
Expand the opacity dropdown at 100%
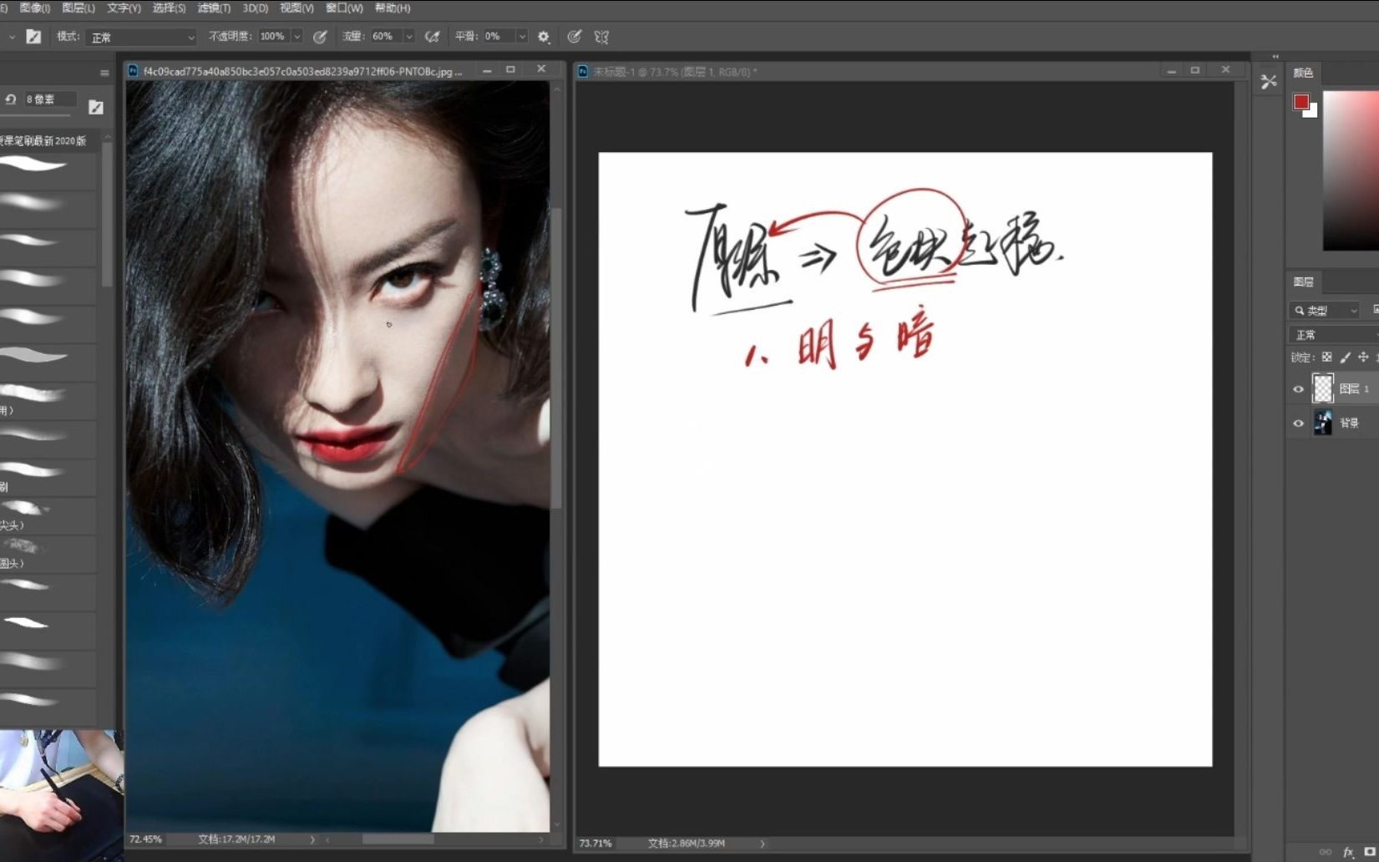tap(297, 37)
